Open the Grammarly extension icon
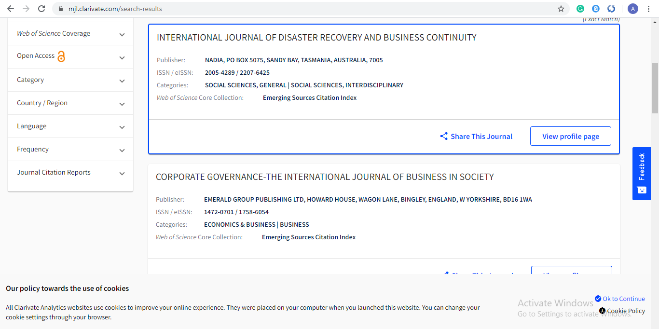The height and width of the screenshot is (329, 659). click(x=581, y=9)
